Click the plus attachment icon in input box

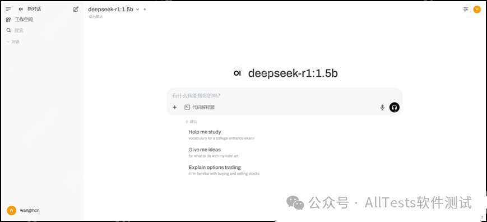(174, 107)
